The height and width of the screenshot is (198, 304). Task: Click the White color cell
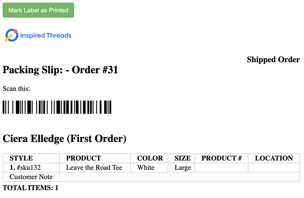(x=149, y=168)
